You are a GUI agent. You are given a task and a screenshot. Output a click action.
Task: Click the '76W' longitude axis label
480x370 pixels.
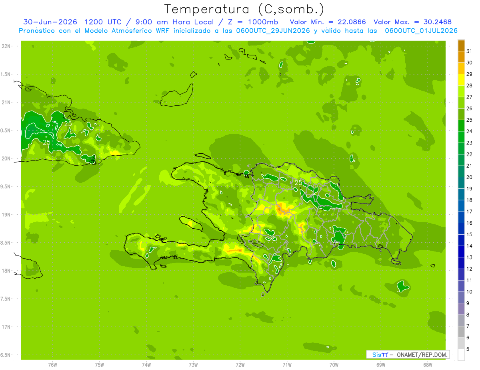pos(52,364)
